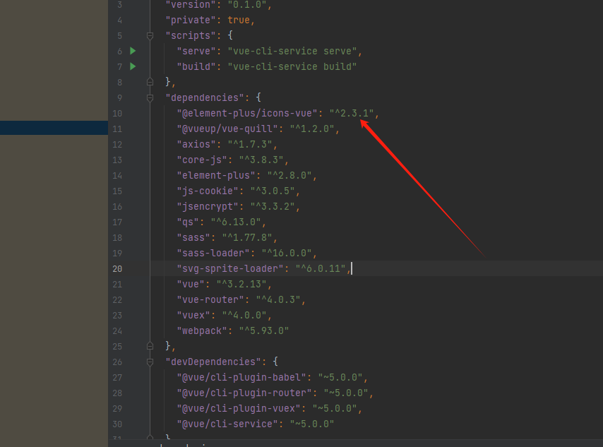
Task: Click the "svg-sprite-loader" dependency name
Action: [x=230, y=268]
